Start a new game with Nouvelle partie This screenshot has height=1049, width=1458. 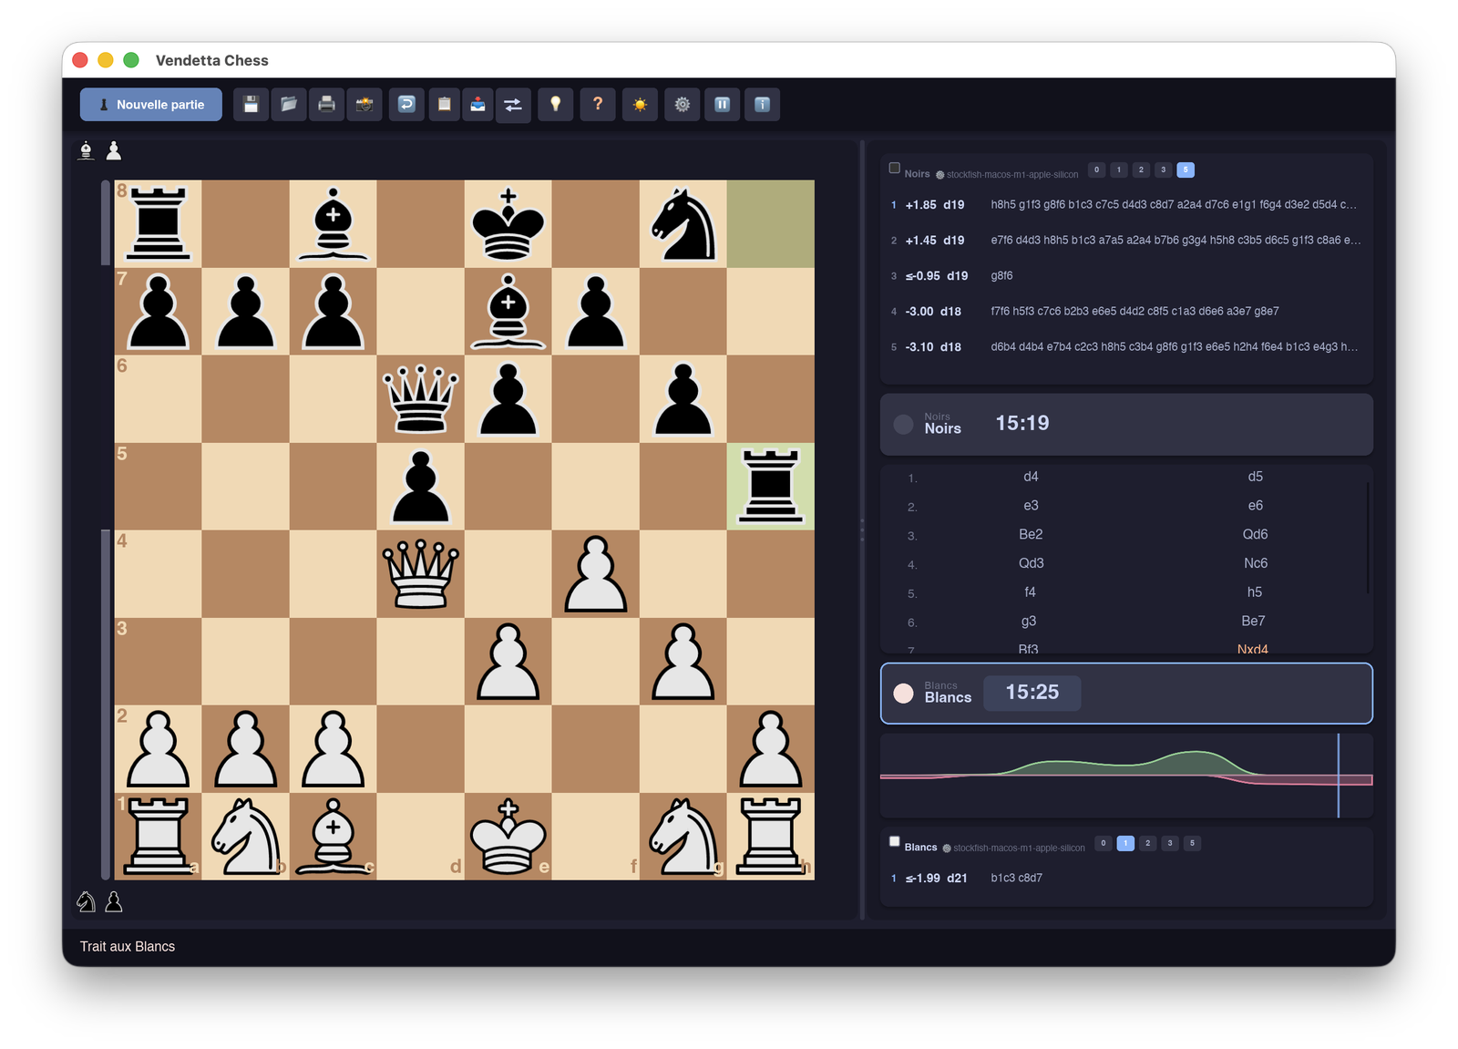(x=151, y=105)
